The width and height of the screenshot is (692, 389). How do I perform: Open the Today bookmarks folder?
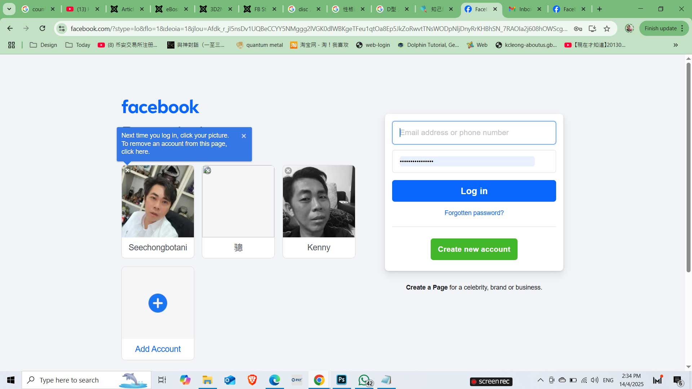tap(78, 45)
